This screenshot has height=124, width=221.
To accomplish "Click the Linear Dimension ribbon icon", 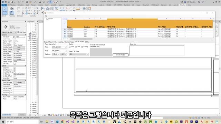I will coord(78,9).
